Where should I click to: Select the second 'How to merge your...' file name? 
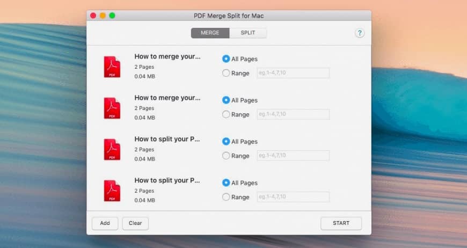(x=167, y=98)
